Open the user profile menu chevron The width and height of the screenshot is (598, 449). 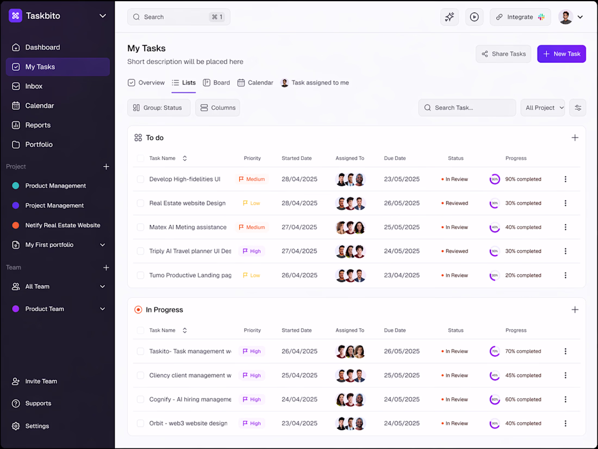[580, 17]
